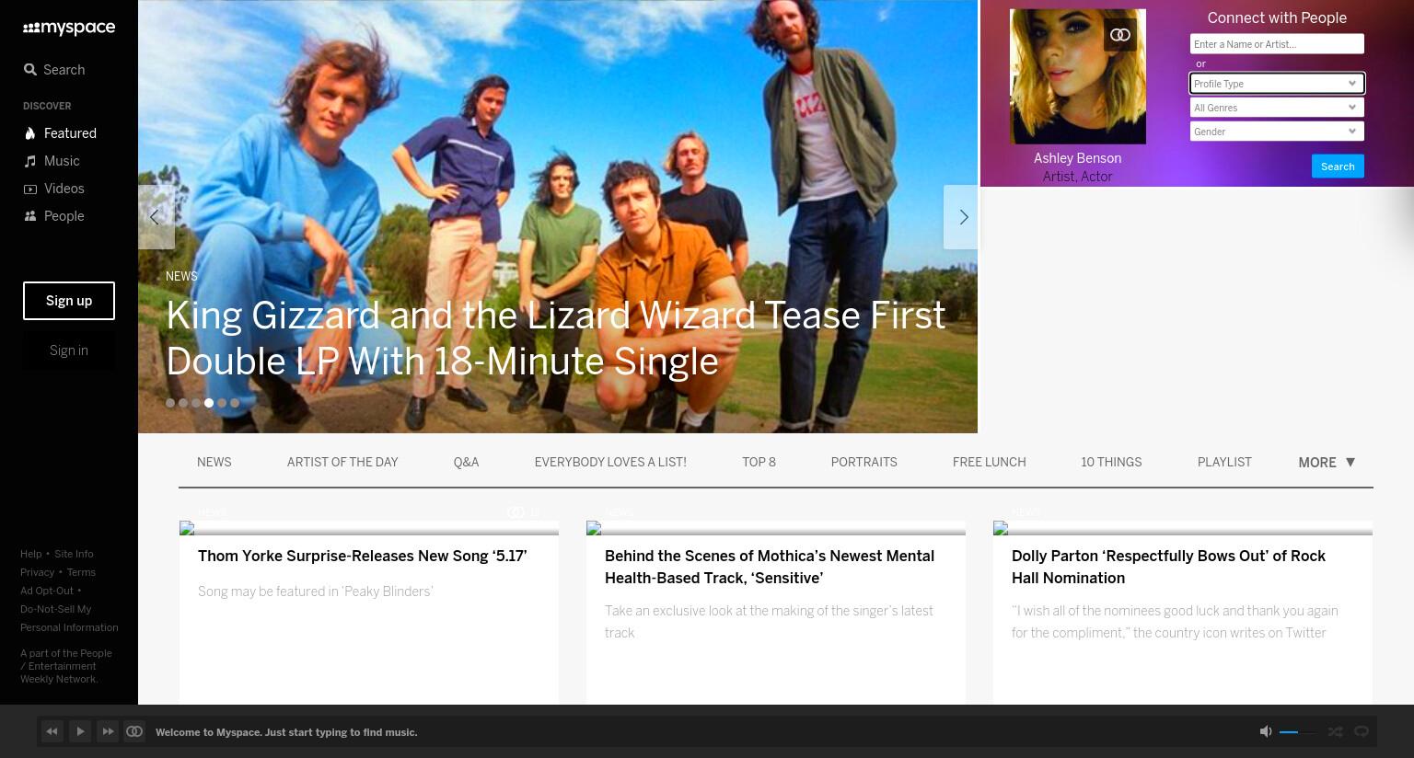Open the Terms footer link
The width and height of the screenshot is (1414, 758).
tap(81, 572)
